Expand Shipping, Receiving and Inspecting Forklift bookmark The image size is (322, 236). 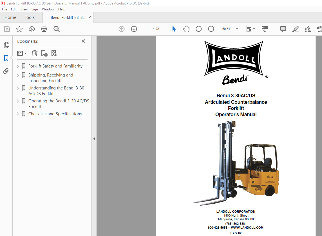(x=18, y=75)
